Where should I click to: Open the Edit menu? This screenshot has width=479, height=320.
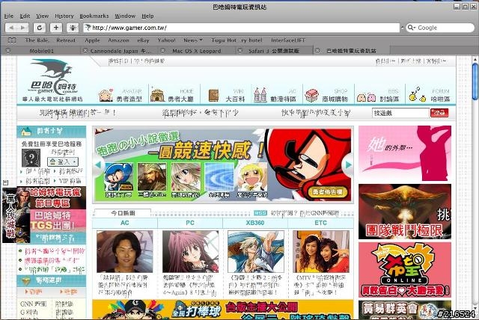(25, 16)
